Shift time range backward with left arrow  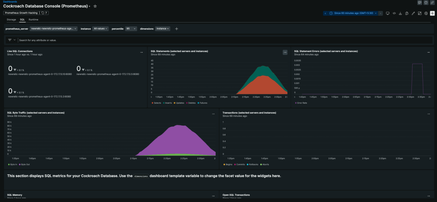(325, 13)
